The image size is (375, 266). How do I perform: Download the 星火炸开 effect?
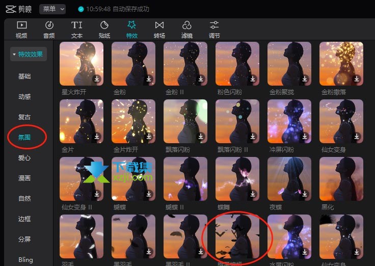point(97,78)
